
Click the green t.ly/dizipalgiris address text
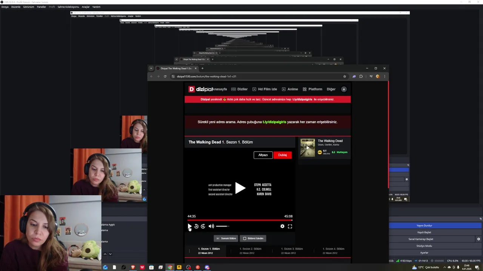pyautogui.click(x=274, y=122)
